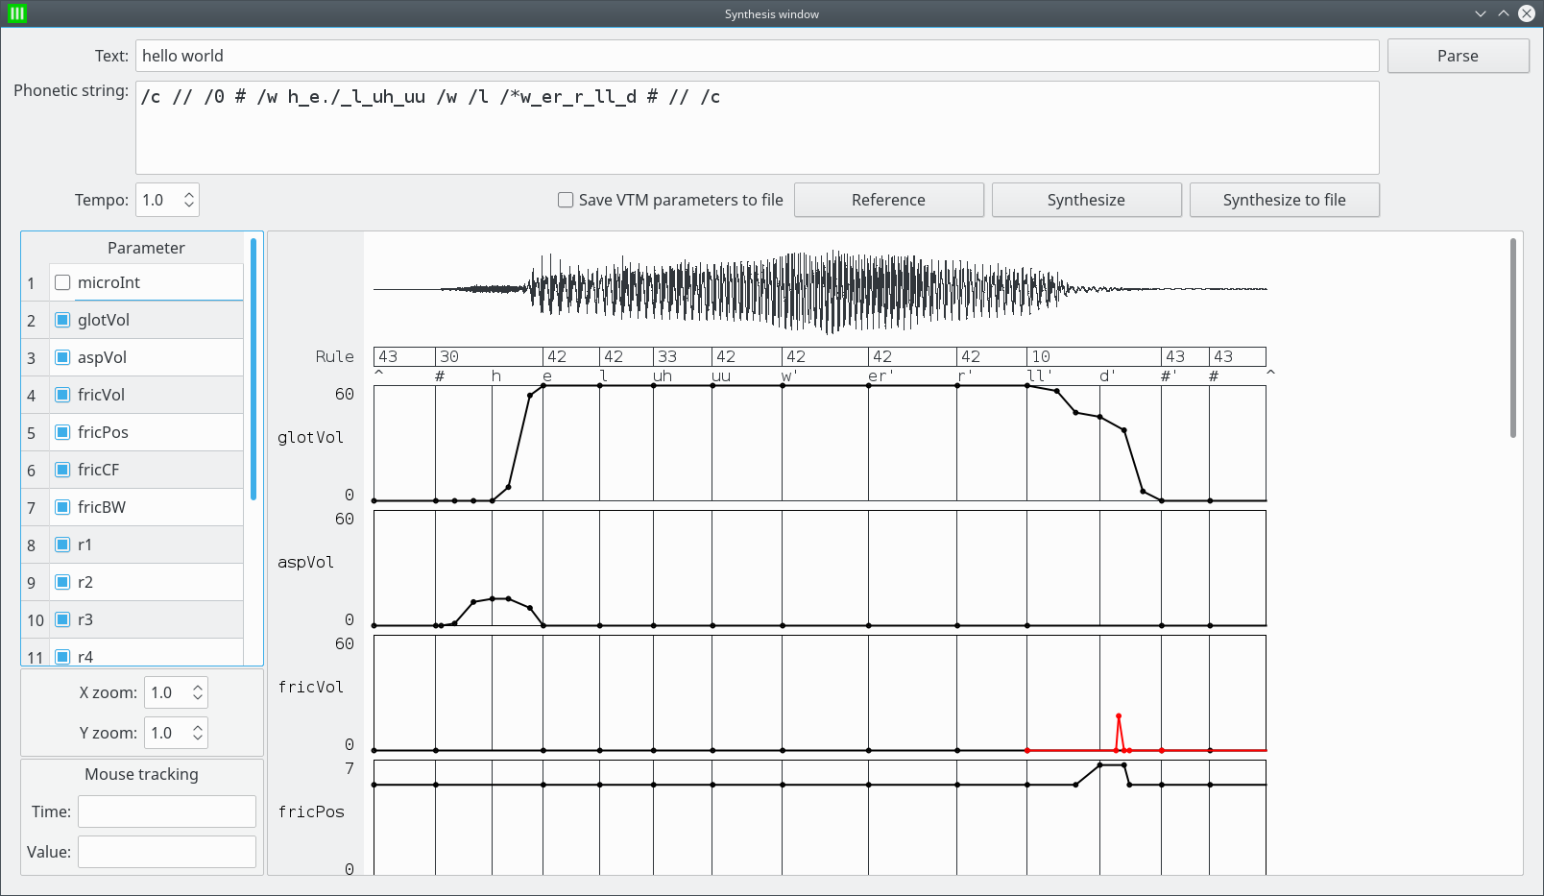Uncheck the fricPos parameter checkbox
The width and height of the screenshot is (1544, 896).
tap(62, 432)
